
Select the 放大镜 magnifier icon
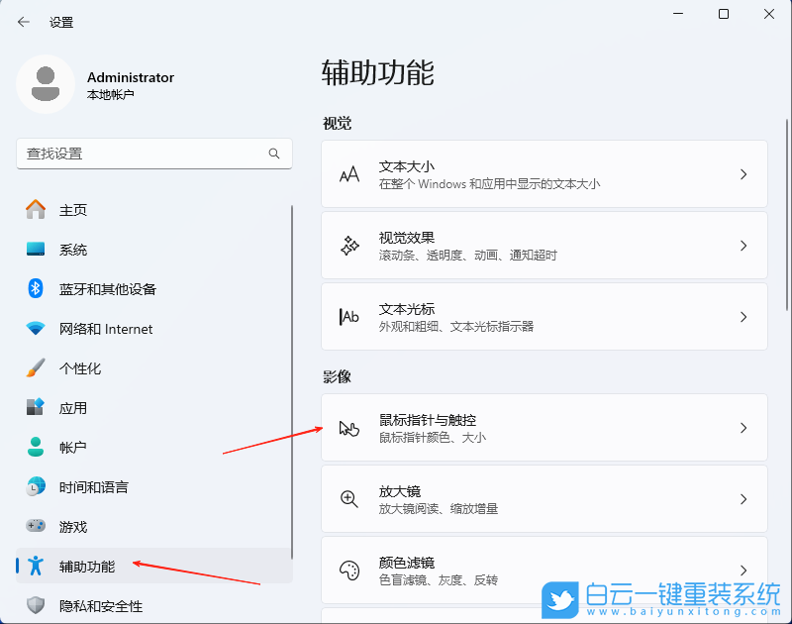(348, 498)
